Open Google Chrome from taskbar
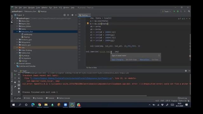The image size is (203, 114). (39, 105)
